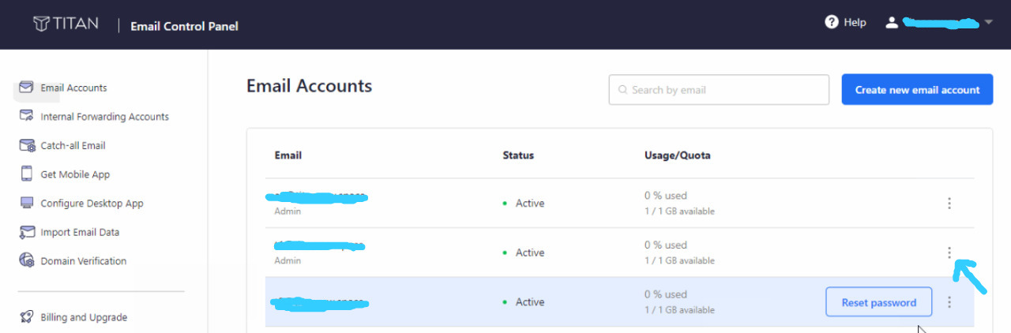This screenshot has width=1011, height=333.
Task: Open Internal Forwarding Accounts in the sidebar
Action: point(104,117)
